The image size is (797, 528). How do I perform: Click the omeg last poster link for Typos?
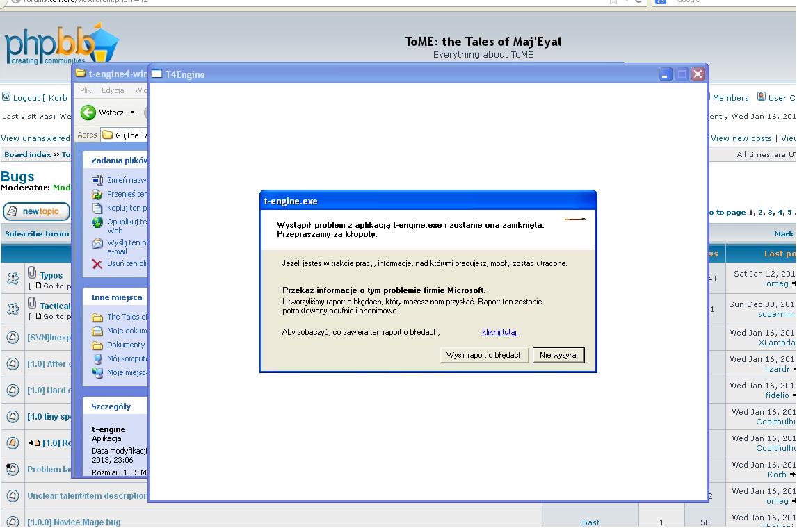pyautogui.click(x=777, y=283)
